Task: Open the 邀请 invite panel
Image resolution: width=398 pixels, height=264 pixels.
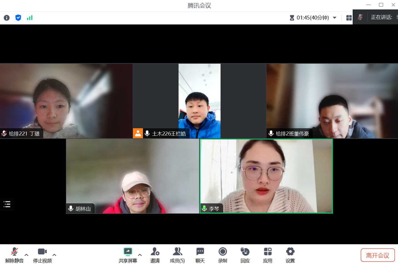Action: (x=155, y=255)
